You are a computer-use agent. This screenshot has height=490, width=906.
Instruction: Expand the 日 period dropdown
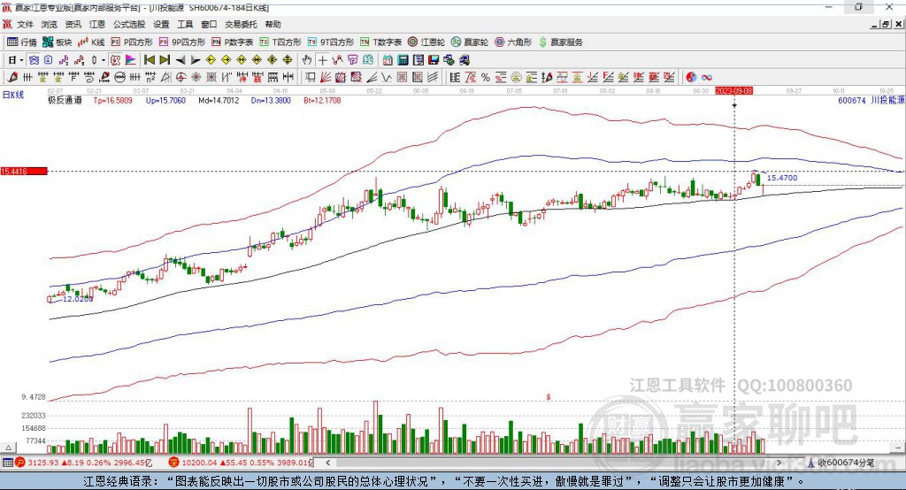point(22,60)
